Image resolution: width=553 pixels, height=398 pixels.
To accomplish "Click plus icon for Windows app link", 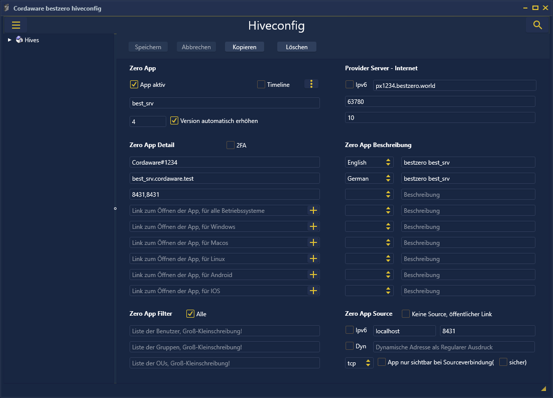I will (313, 227).
